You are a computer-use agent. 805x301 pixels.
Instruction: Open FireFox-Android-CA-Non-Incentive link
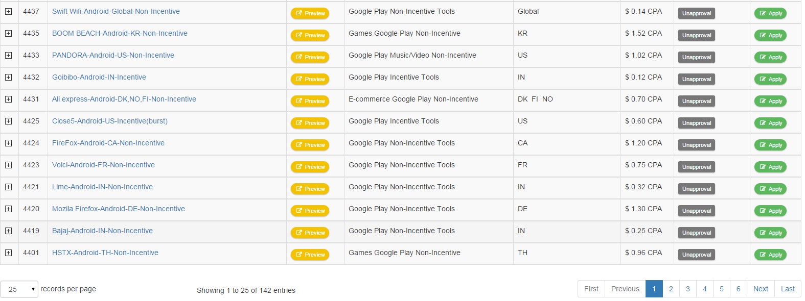[108, 143]
